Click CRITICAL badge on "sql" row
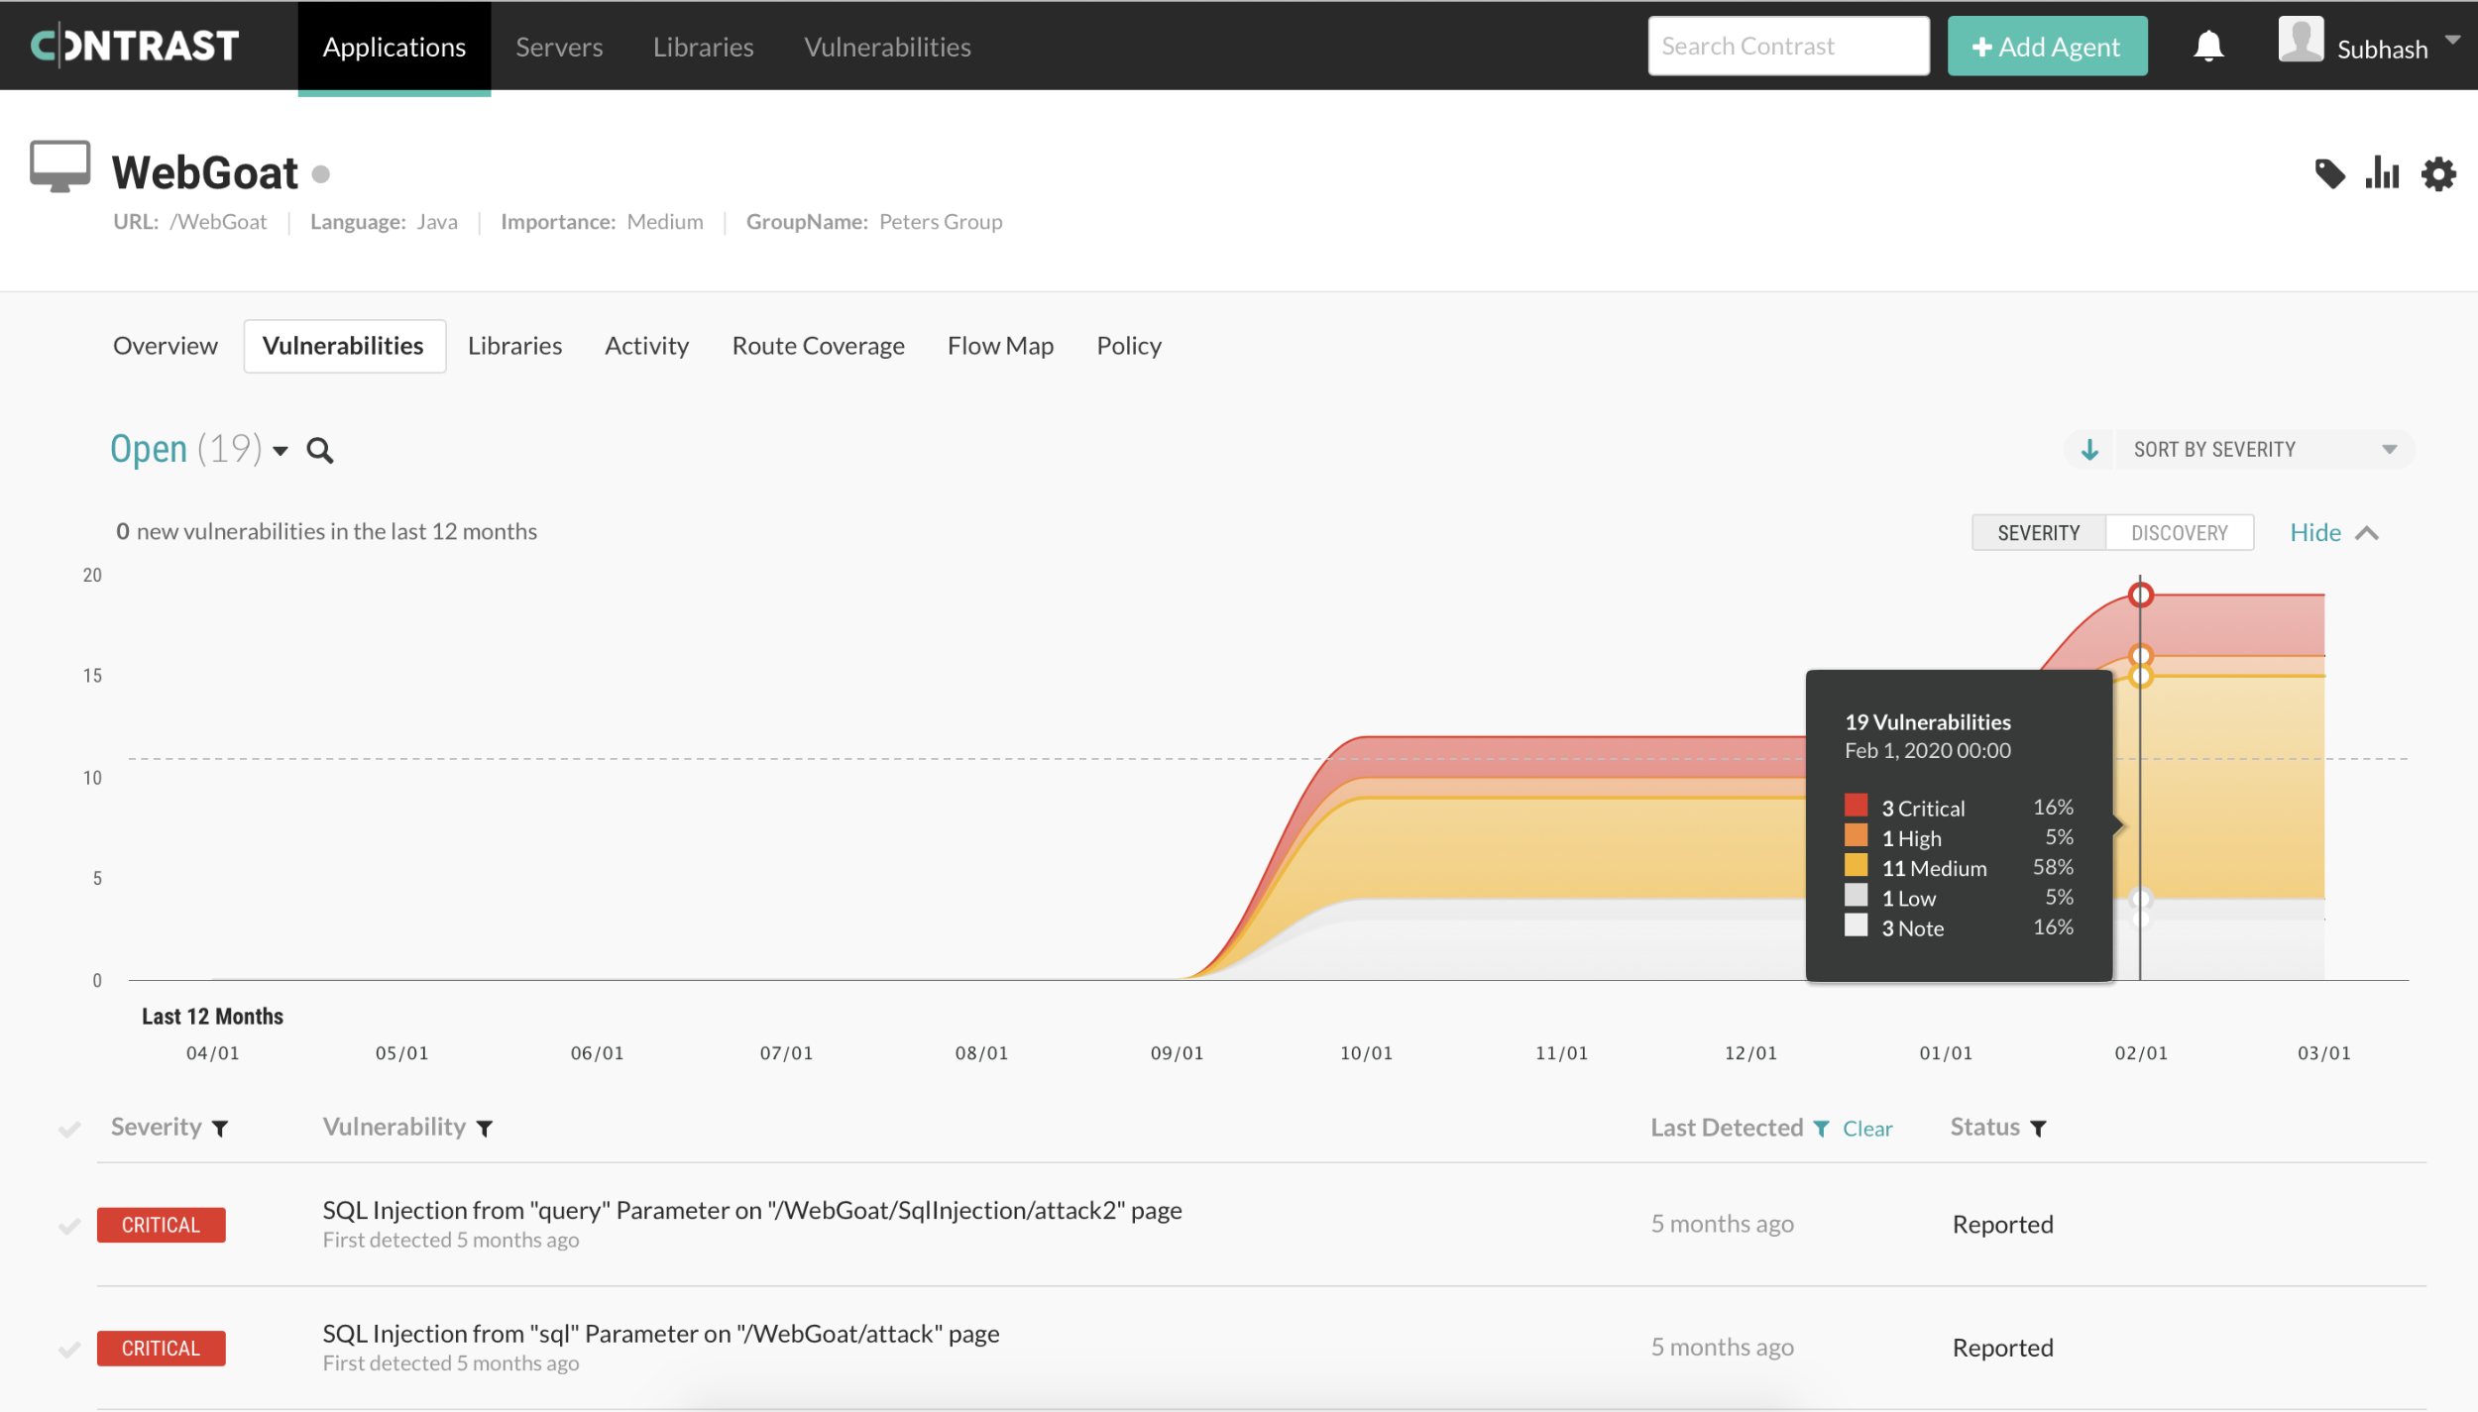 (161, 1350)
